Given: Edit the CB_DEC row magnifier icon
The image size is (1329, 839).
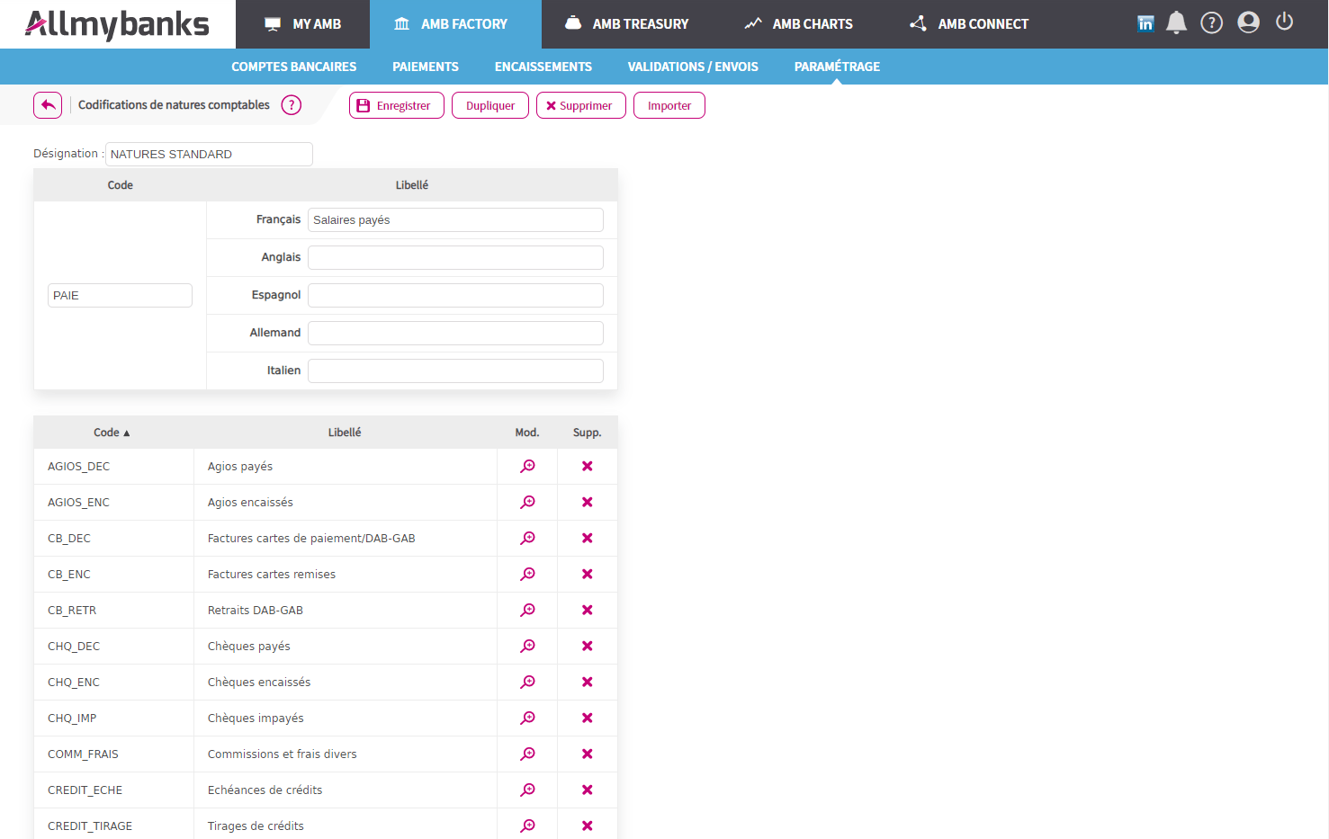Looking at the screenshot, I should tap(528, 538).
